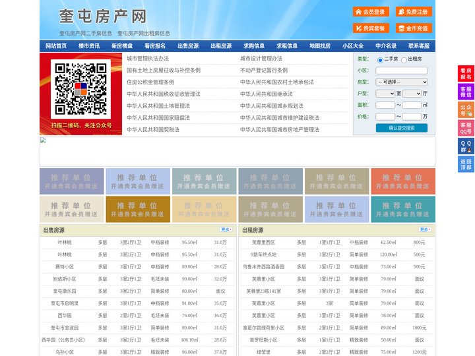Open the 9路车终点站 rental listing
The height and width of the screenshot is (356, 475).
pos(263,254)
